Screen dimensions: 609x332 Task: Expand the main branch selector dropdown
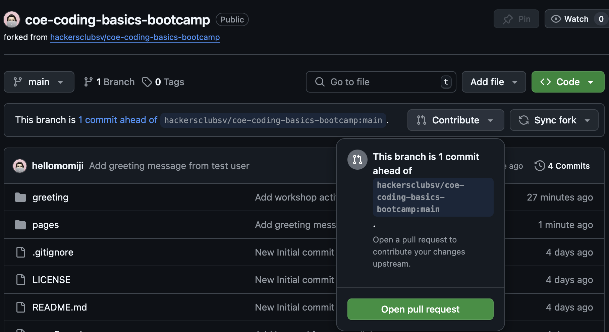coord(39,82)
